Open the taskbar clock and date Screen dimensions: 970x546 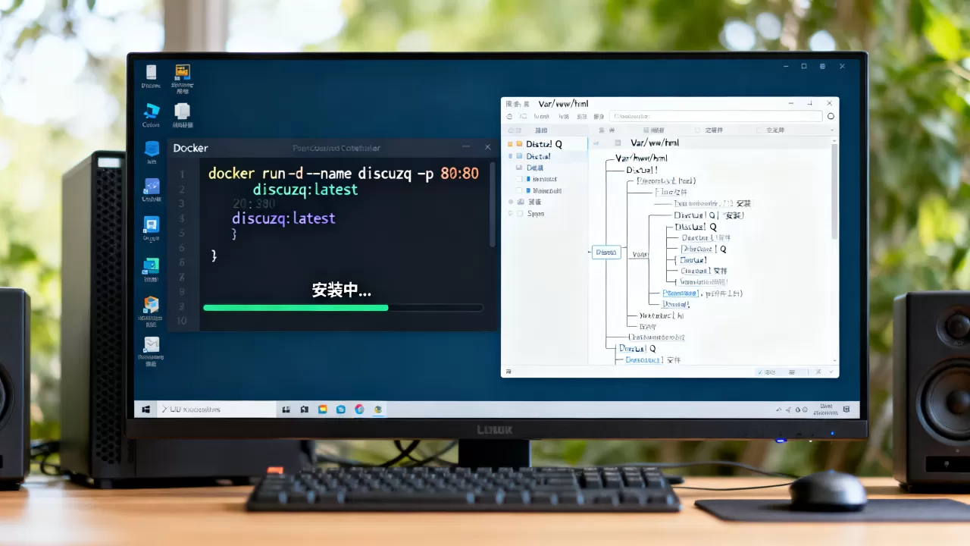(x=826, y=409)
